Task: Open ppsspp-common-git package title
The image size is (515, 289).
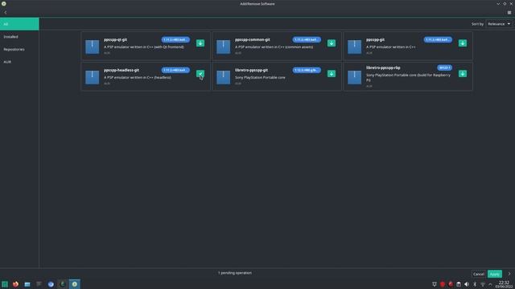Action: [x=252, y=39]
